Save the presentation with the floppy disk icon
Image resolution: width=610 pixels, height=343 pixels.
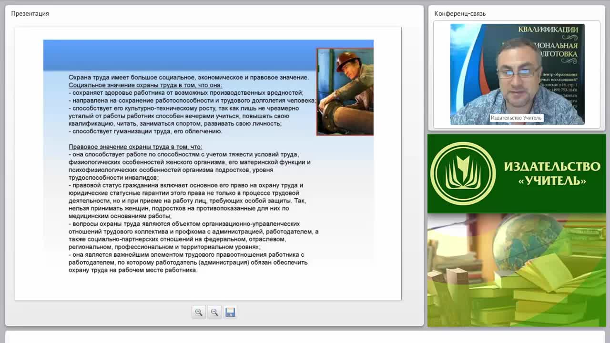(x=230, y=312)
